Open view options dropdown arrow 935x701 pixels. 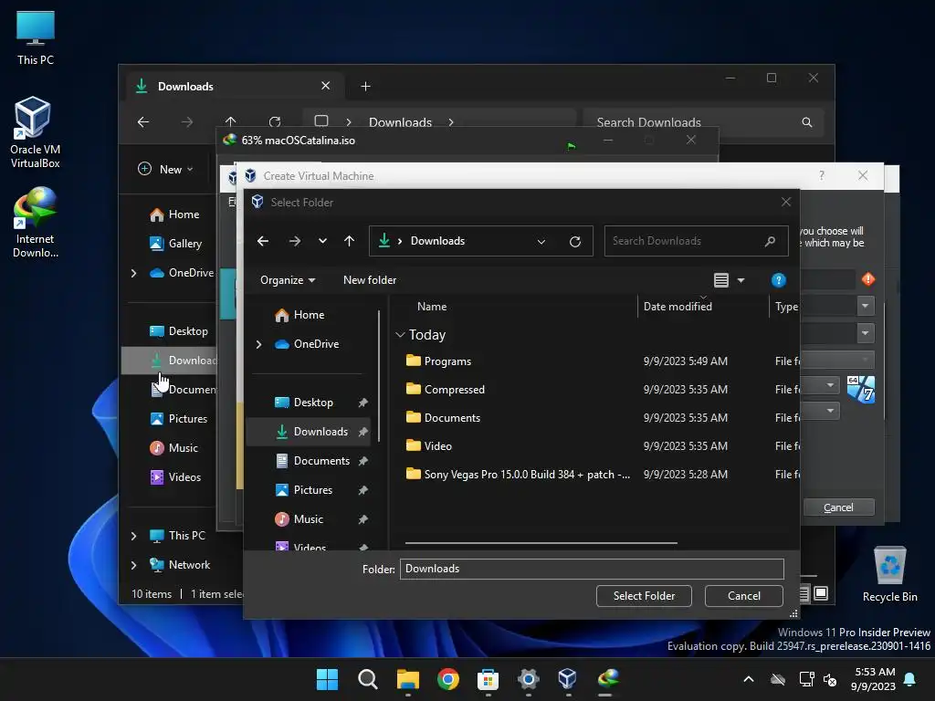click(741, 280)
